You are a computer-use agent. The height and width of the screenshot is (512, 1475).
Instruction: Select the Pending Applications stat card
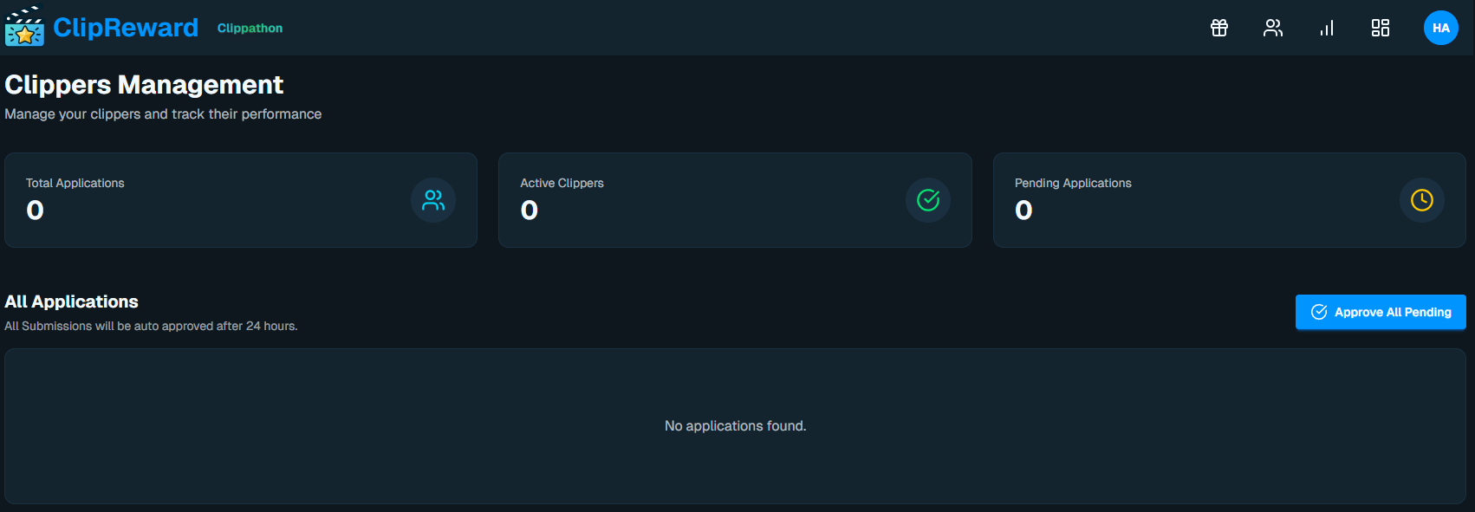[x=1205, y=200]
